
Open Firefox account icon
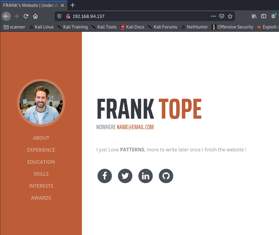(273, 16)
